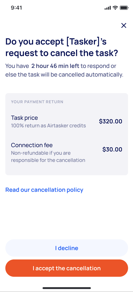Tap the home indicator bar at bottom

66,288
